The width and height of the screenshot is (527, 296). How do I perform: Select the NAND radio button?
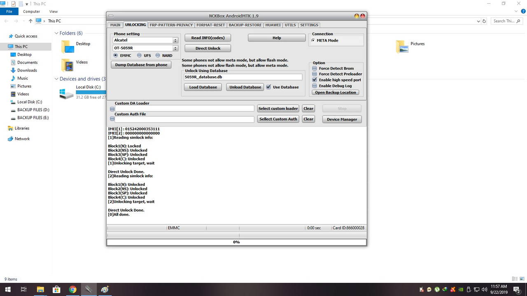[158, 55]
